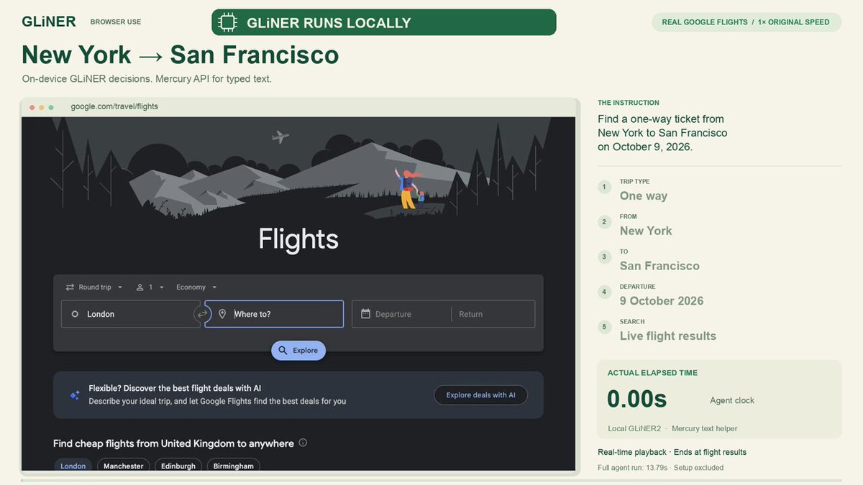The width and height of the screenshot is (863, 485).
Task: Click the 'Live flight results' search step
Action: [x=668, y=336]
